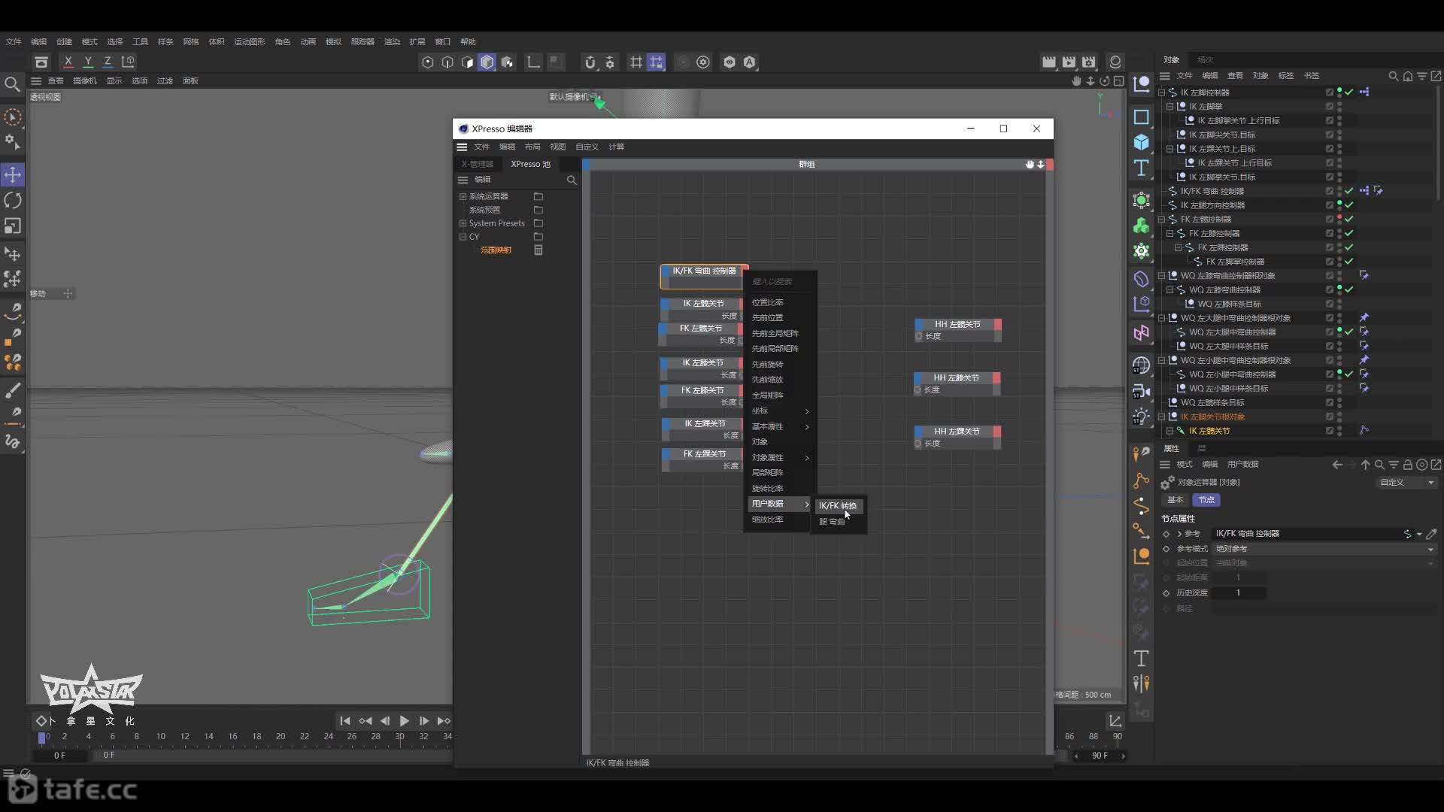1444x812 pixels.
Task: Click the pan hand icon in XPresso group header
Action: point(1030,164)
